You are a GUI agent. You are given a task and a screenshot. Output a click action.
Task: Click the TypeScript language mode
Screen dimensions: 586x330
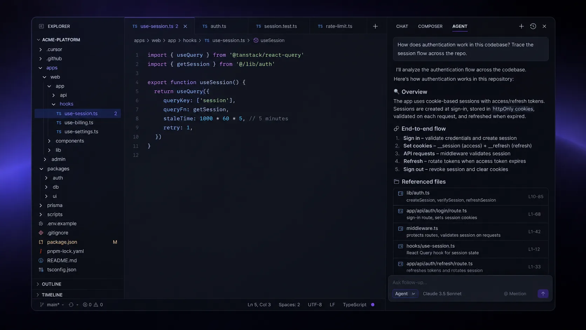pos(354,305)
